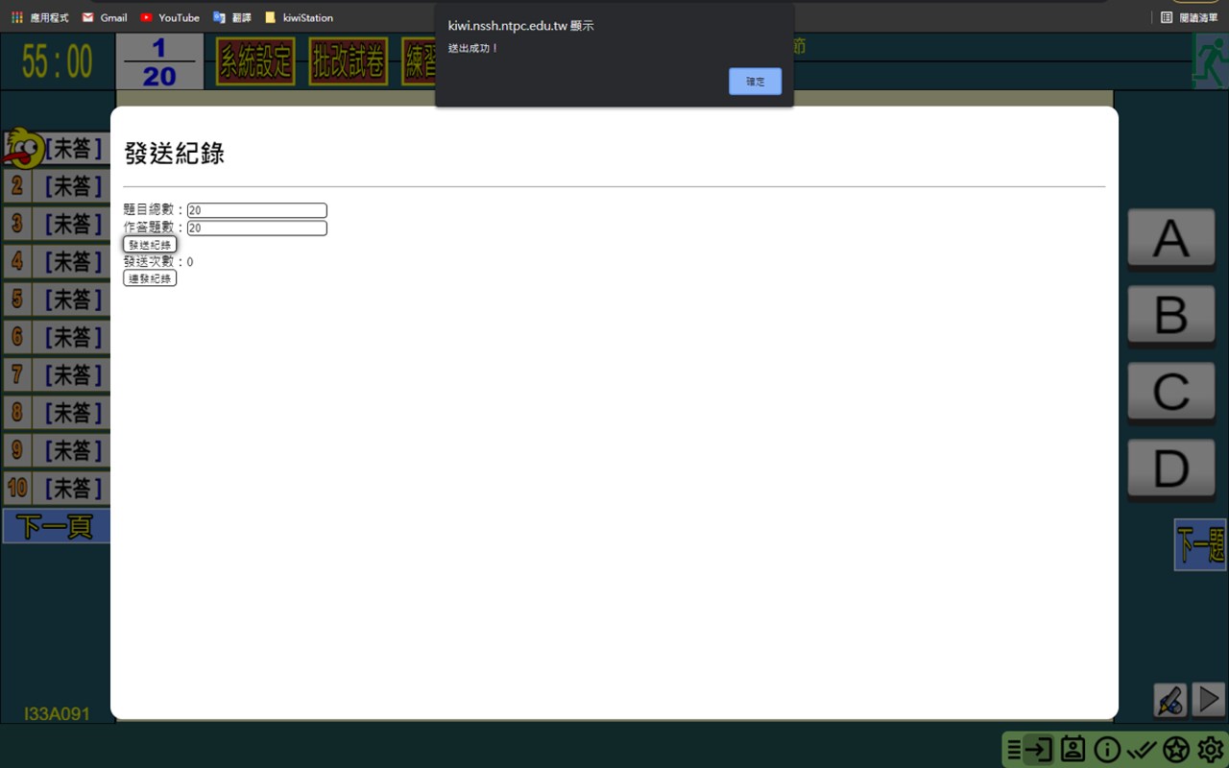Select question 5 未答 row
The height and width of the screenshot is (768, 1229).
click(57, 300)
